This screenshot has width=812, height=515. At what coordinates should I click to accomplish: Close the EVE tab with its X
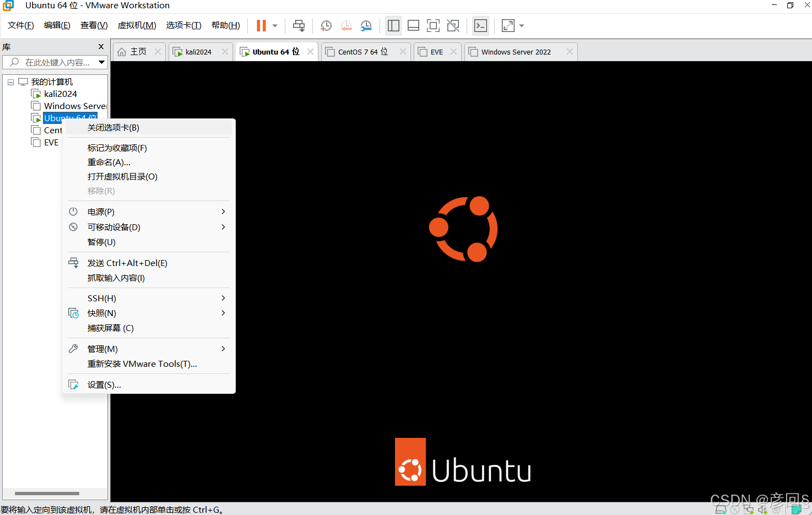453,52
